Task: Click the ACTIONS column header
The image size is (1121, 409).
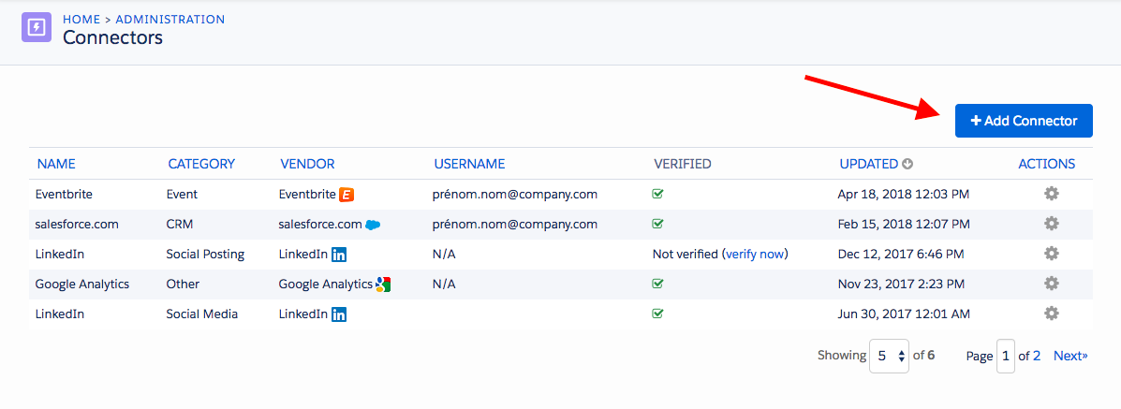Action: [1047, 164]
